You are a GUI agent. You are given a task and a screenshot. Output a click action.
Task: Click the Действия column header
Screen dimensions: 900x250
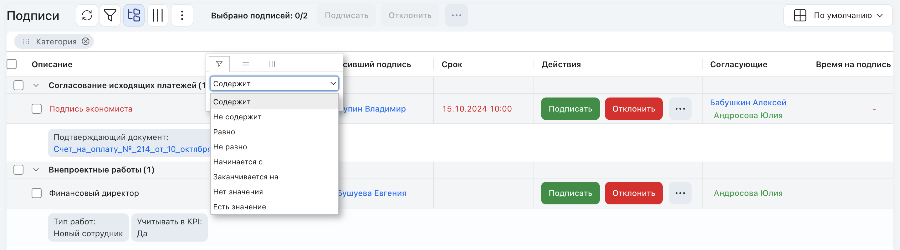[561, 64]
